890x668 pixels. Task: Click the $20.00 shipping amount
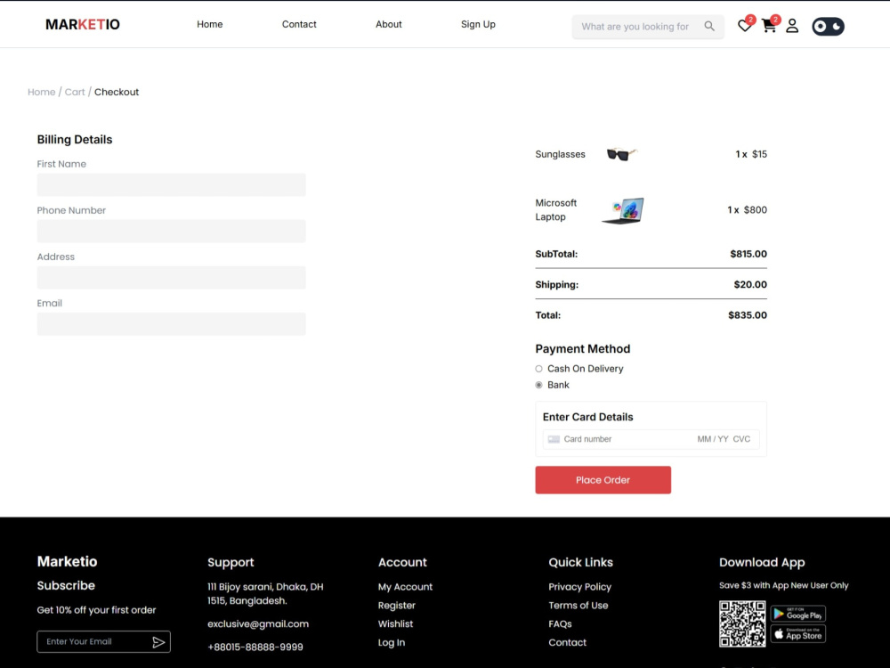[x=749, y=285]
